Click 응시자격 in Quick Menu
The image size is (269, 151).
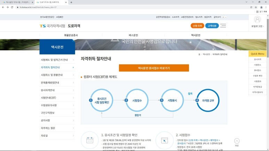(x=257, y=59)
